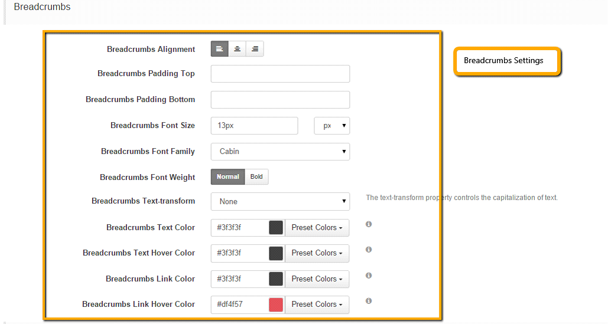The width and height of the screenshot is (608, 324).
Task: Open Preset Colors for Link Hover Color
Action: pyautogui.click(x=317, y=305)
